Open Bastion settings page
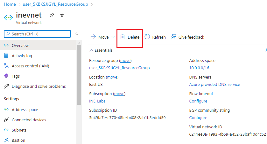Image resolution: width=267 pixels, height=144 pixels. pos(18,140)
